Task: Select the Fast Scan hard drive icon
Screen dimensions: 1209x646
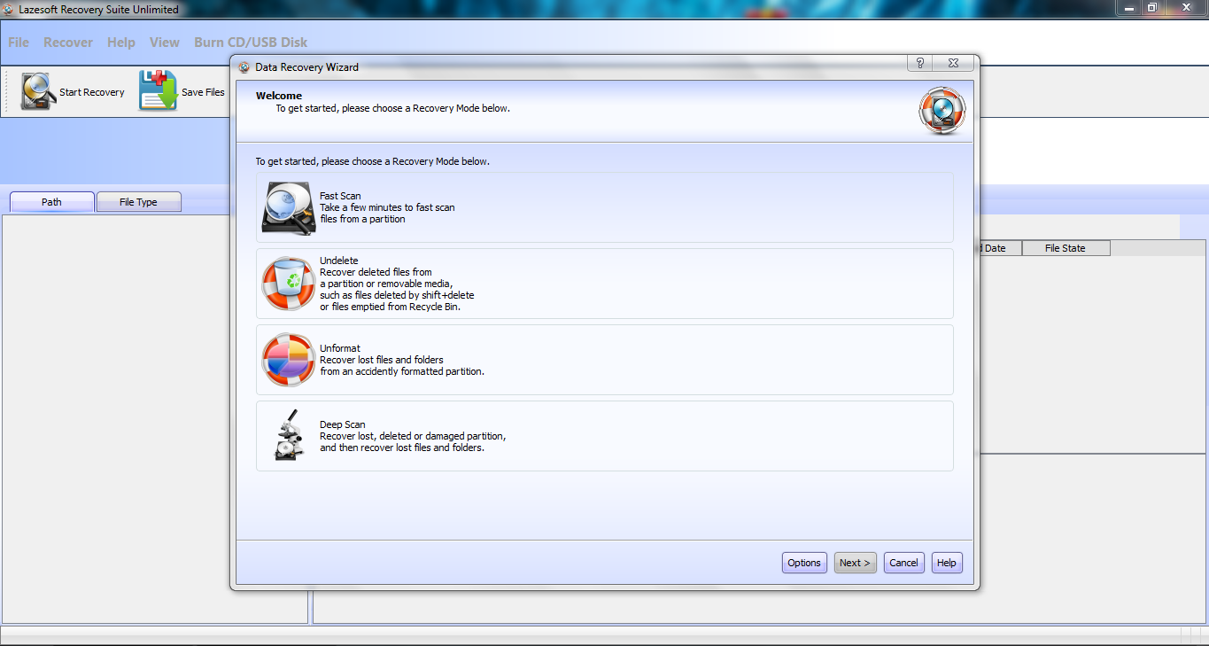Action: [289, 207]
